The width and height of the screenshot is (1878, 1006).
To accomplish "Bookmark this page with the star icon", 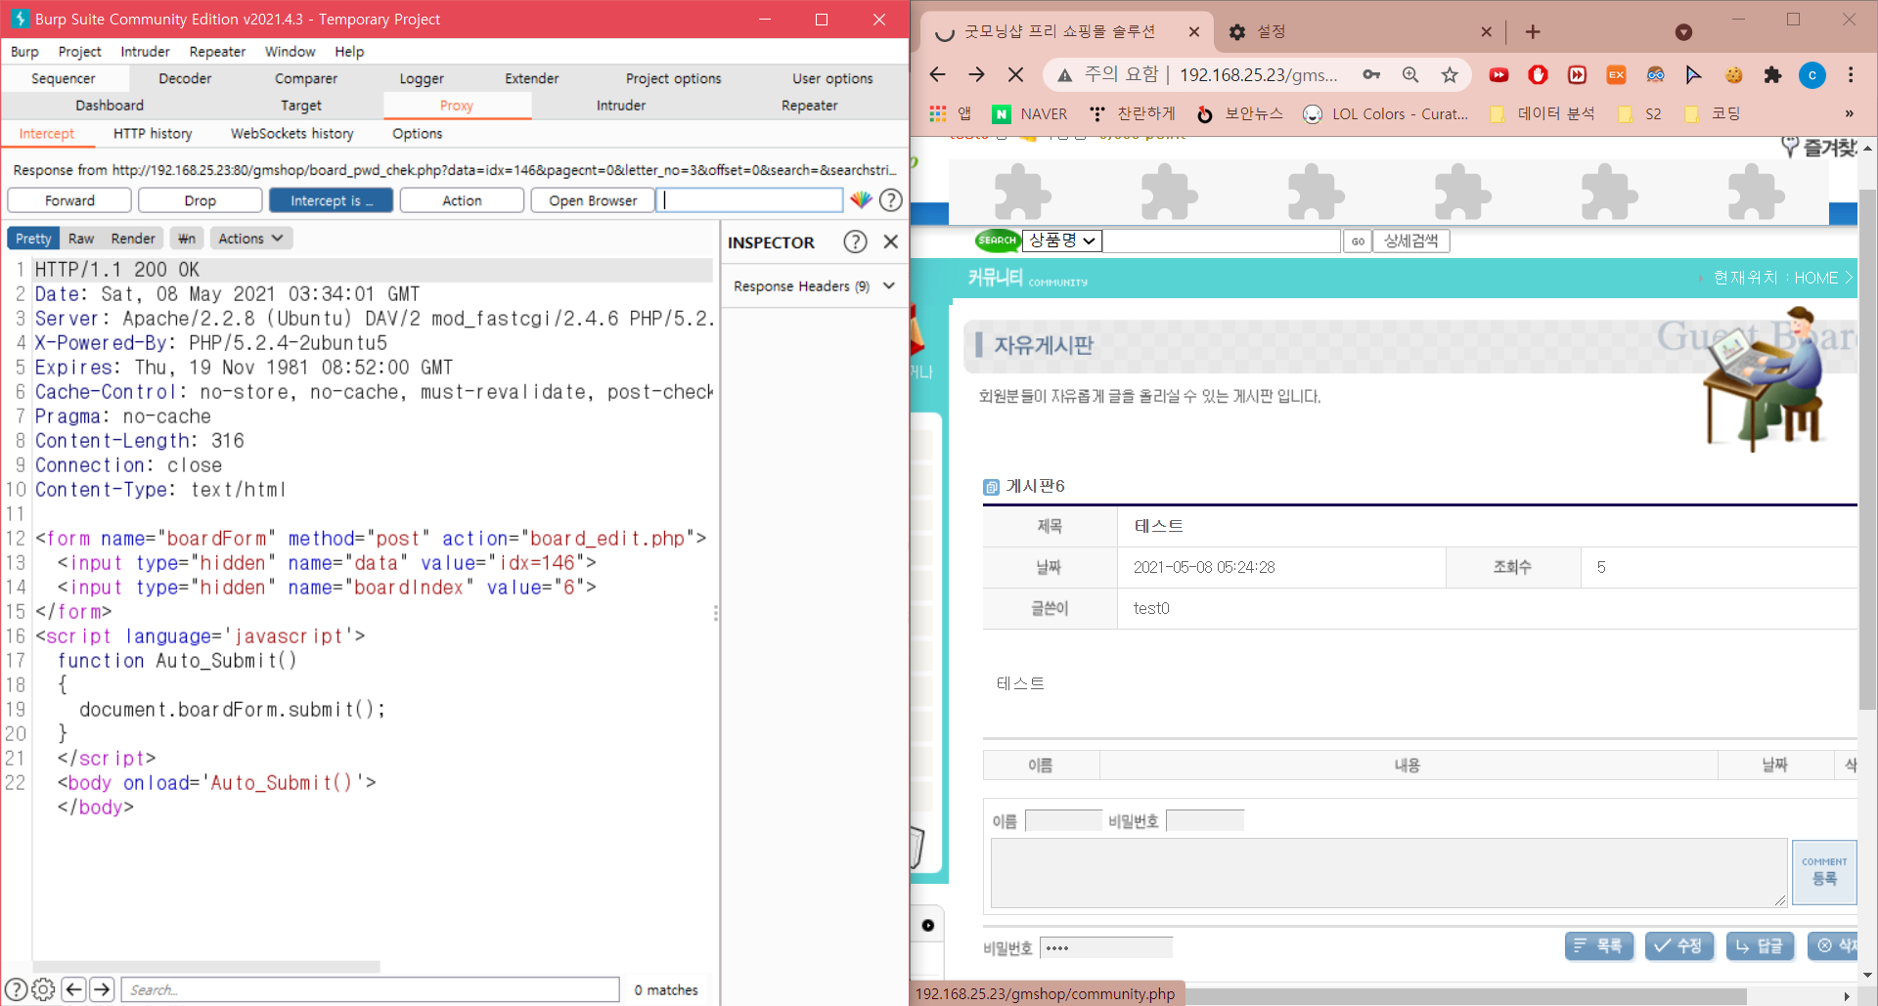I will [x=1450, y=74].
